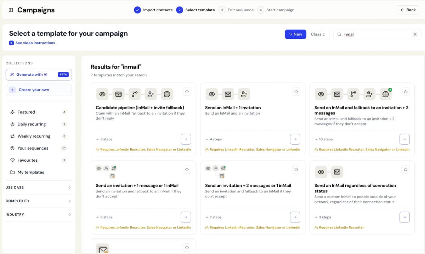Click the eye icon in Candidate pipeline card

point(102,94)
